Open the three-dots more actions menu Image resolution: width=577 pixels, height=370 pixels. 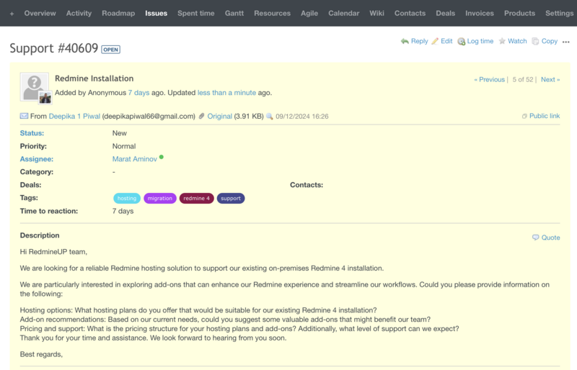(566, 42)
